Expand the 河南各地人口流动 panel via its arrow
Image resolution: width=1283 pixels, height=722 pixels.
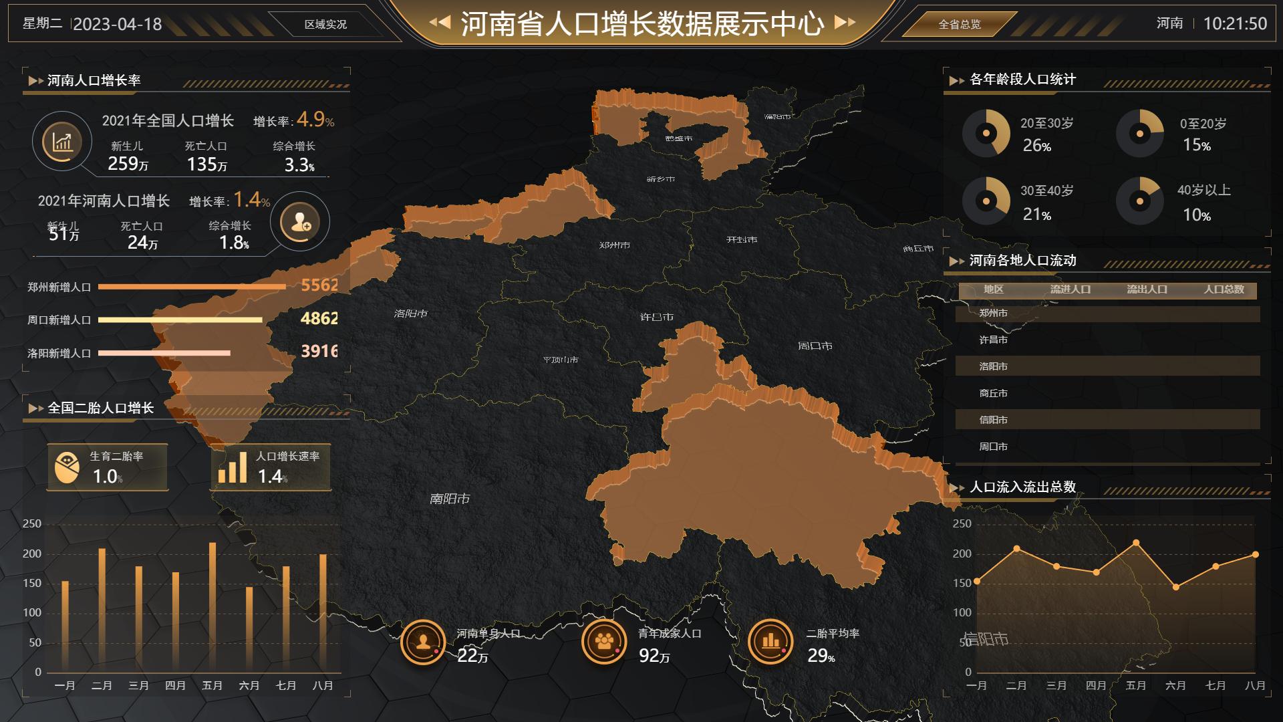click(x=955, y=262)
